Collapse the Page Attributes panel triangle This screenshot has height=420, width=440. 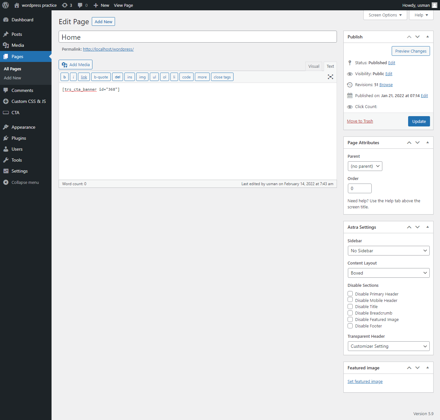427,143
